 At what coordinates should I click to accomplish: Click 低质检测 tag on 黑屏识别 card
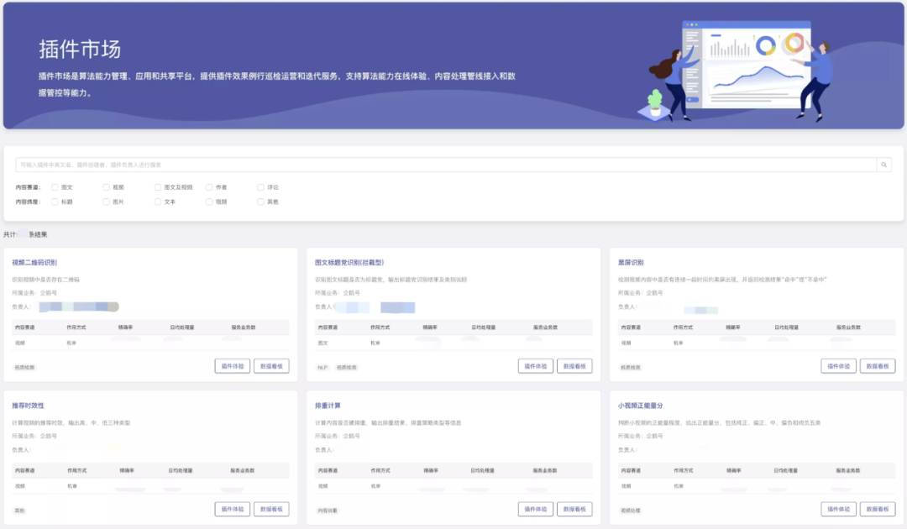(631, 368)
